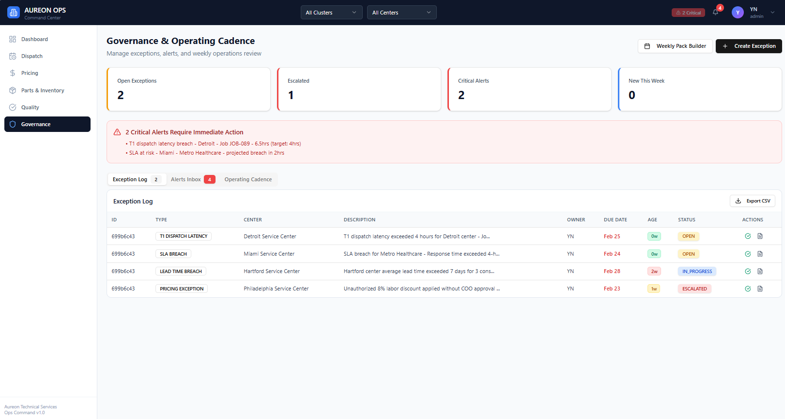Open the All Centers dropdown
Screen dimensions: 785x419
point(402,13)
